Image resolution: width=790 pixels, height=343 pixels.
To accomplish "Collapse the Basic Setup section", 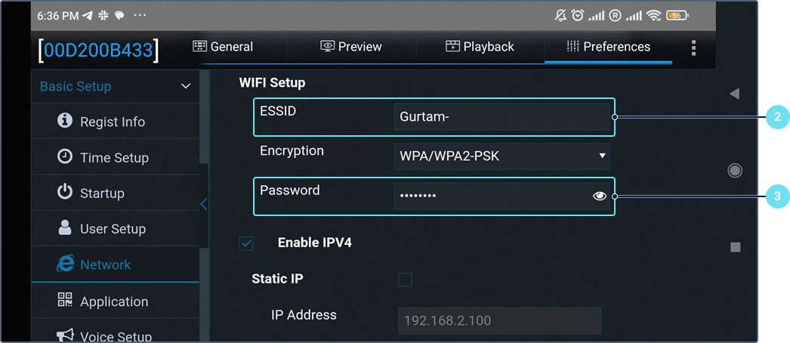I will click(186, 87).
